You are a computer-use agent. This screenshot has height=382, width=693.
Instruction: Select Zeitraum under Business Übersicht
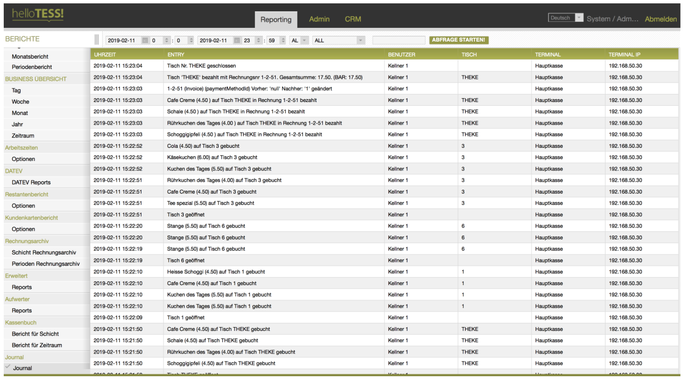pyautogui.click(x=23, y=136)
